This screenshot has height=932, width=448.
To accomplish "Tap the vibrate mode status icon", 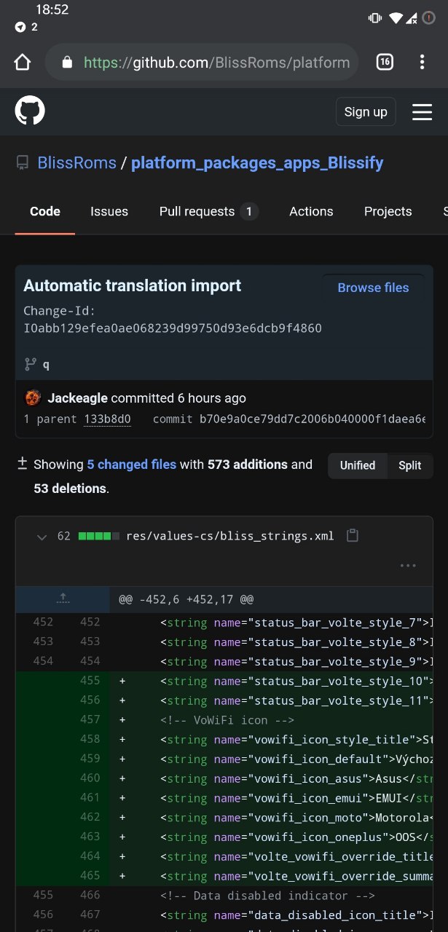I will [x=375, y=17].
